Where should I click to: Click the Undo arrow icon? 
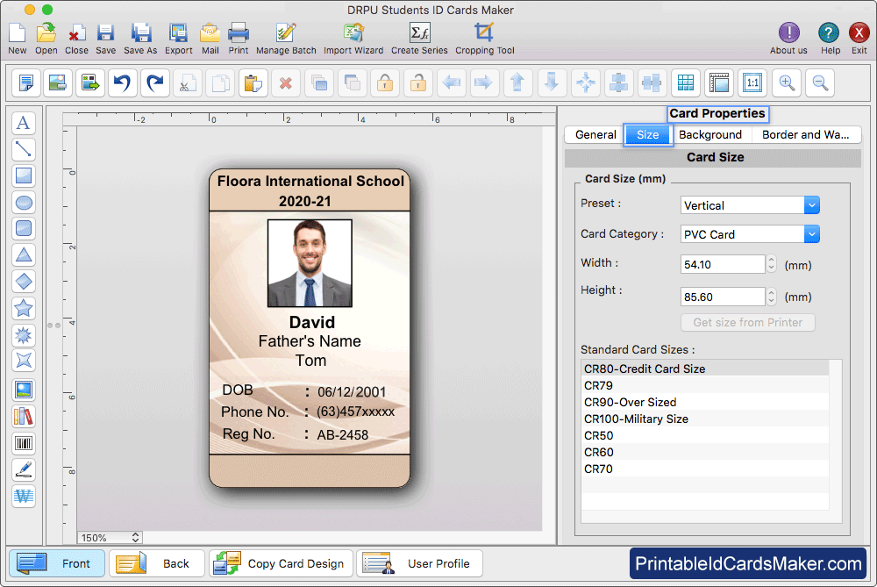point(122,82)
